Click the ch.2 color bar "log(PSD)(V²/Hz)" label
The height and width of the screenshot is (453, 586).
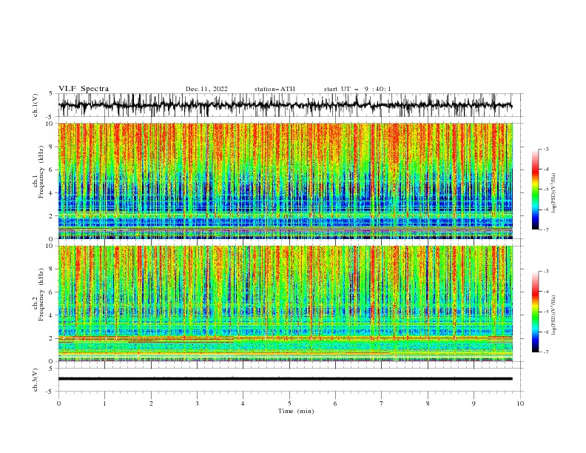(x=554, y=315)
